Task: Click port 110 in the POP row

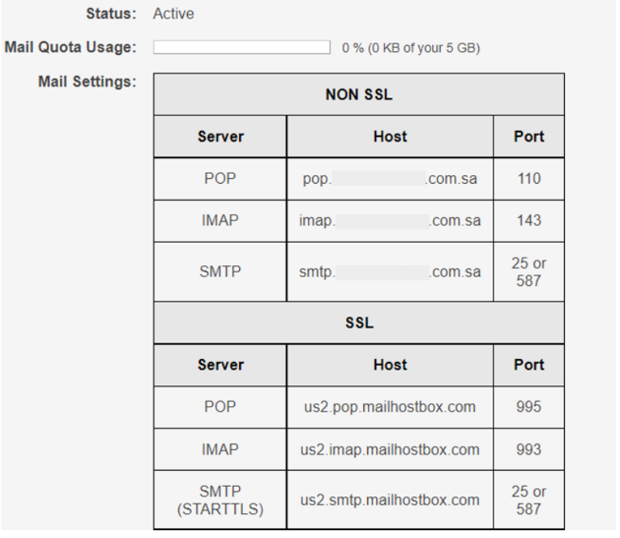Action: pyautogui.click(x=529, y=178)
